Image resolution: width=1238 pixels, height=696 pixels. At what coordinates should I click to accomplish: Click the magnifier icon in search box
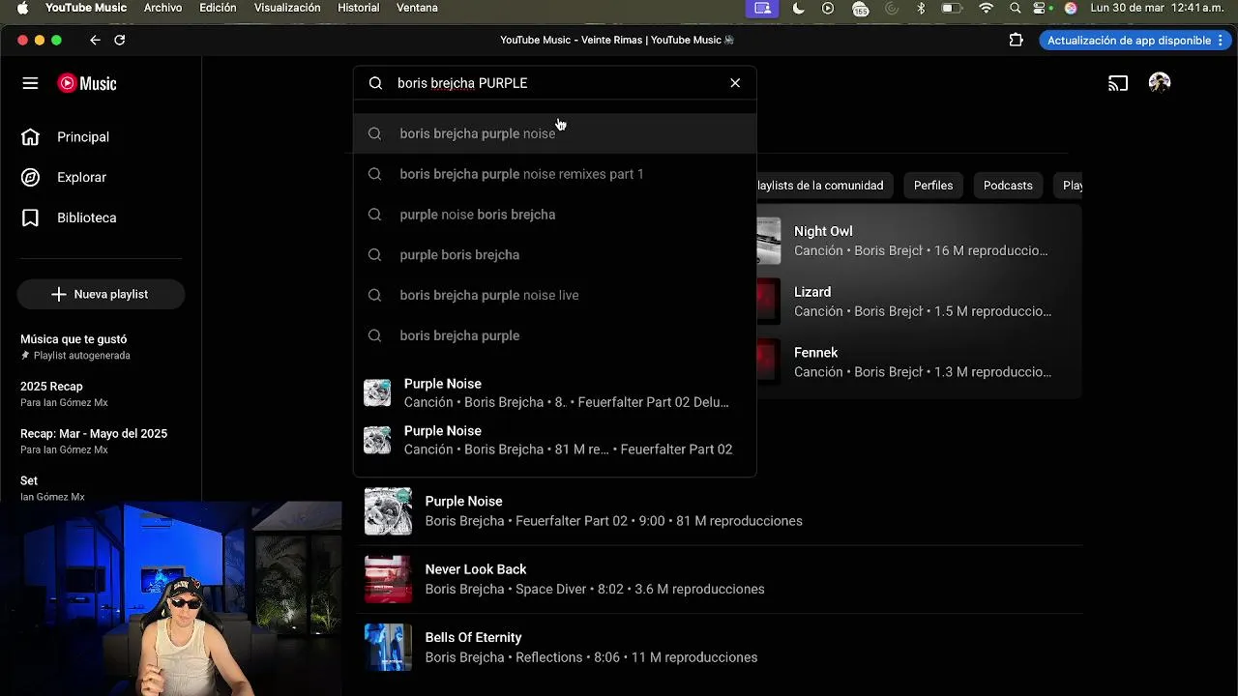coord(376,83)
